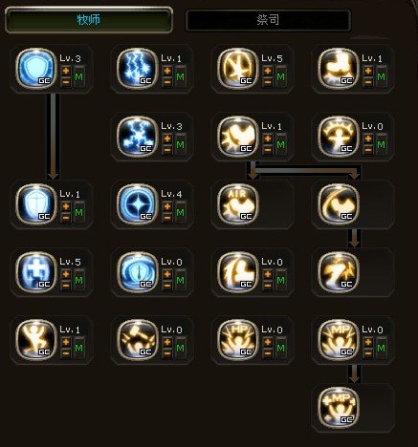Select the hammer strike skill icon
418x447 pixels.
click(137, 340)
